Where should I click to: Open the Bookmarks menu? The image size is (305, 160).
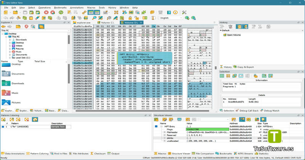click(60, 8)
